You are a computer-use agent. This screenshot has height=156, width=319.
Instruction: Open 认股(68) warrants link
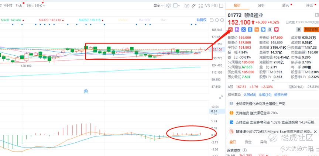(x=250, y=95)
